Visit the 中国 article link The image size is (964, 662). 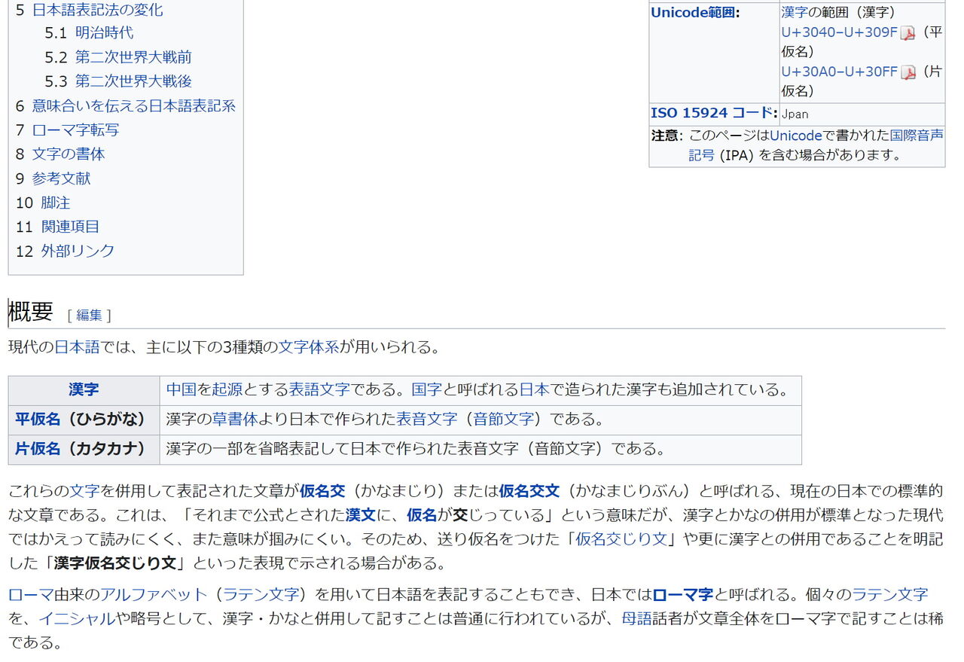pyautogui.click(x=182, y=390)
